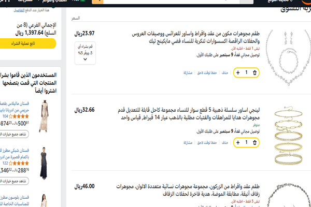
Task: Click the price '32.66ريال'
Action: pos(84,110)
